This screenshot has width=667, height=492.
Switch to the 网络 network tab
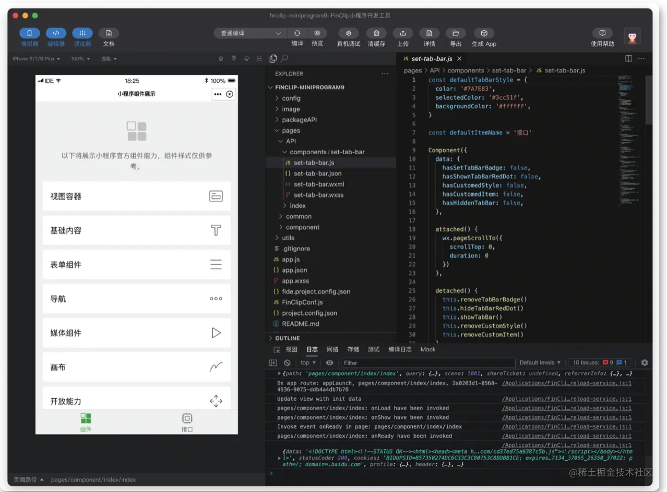tap(332, 349)
